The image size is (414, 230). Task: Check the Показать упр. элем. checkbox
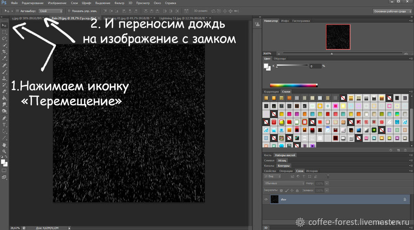69,11
